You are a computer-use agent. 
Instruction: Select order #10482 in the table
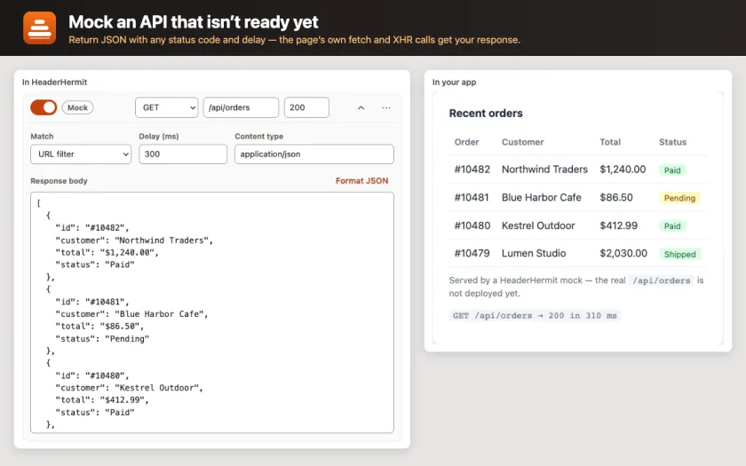472,170
